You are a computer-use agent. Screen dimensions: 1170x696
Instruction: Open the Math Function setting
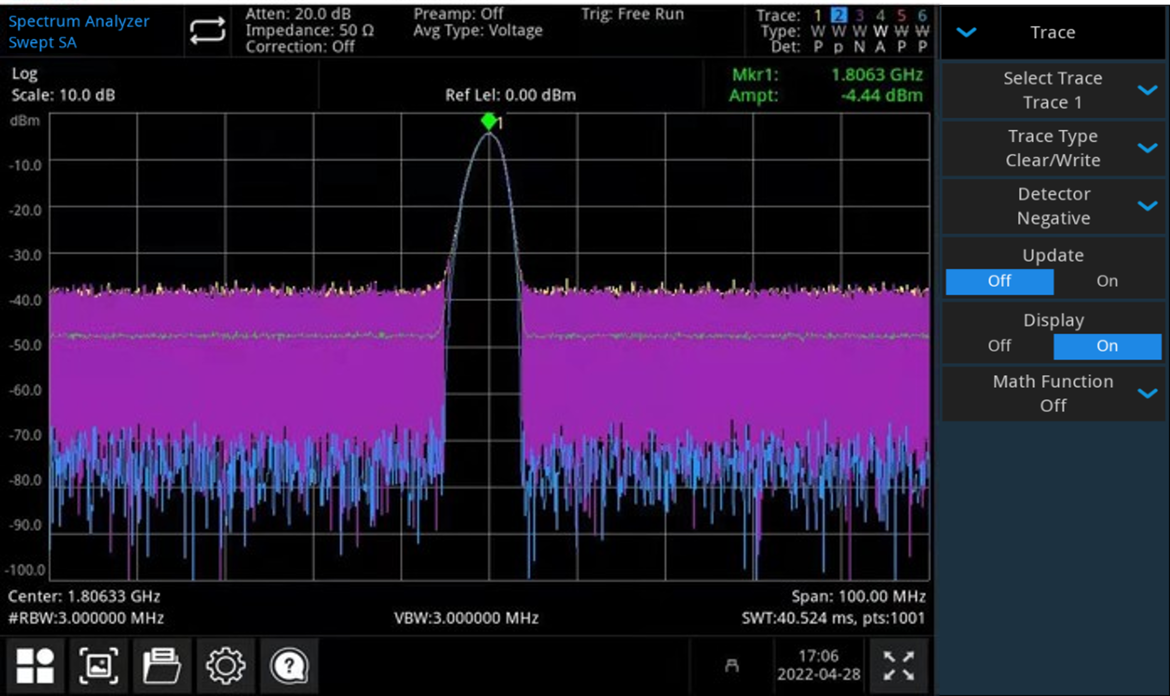1053,393
